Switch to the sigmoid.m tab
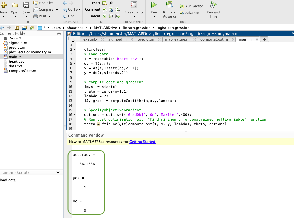294x218 pixels. click(117, 39)
